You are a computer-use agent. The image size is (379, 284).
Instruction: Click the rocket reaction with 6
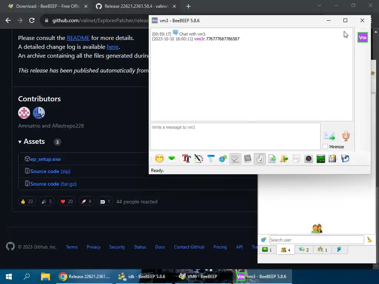(87, 202)
